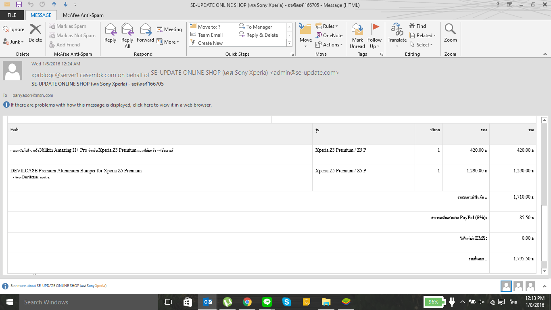551x310 pixels.
Task: Open the taskbar volume control
Action: pyautogui.click(x=481, y=302)
